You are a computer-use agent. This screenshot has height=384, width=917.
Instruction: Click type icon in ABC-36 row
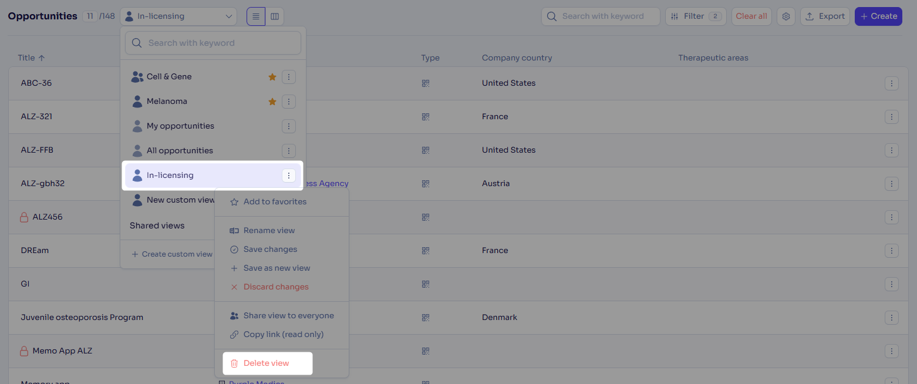coord(426,83)
